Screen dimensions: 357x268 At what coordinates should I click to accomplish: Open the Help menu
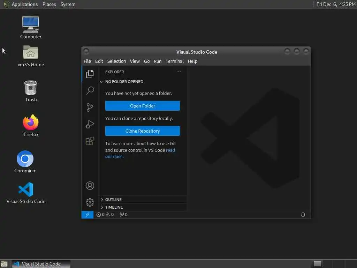click(x=192, y=61)
